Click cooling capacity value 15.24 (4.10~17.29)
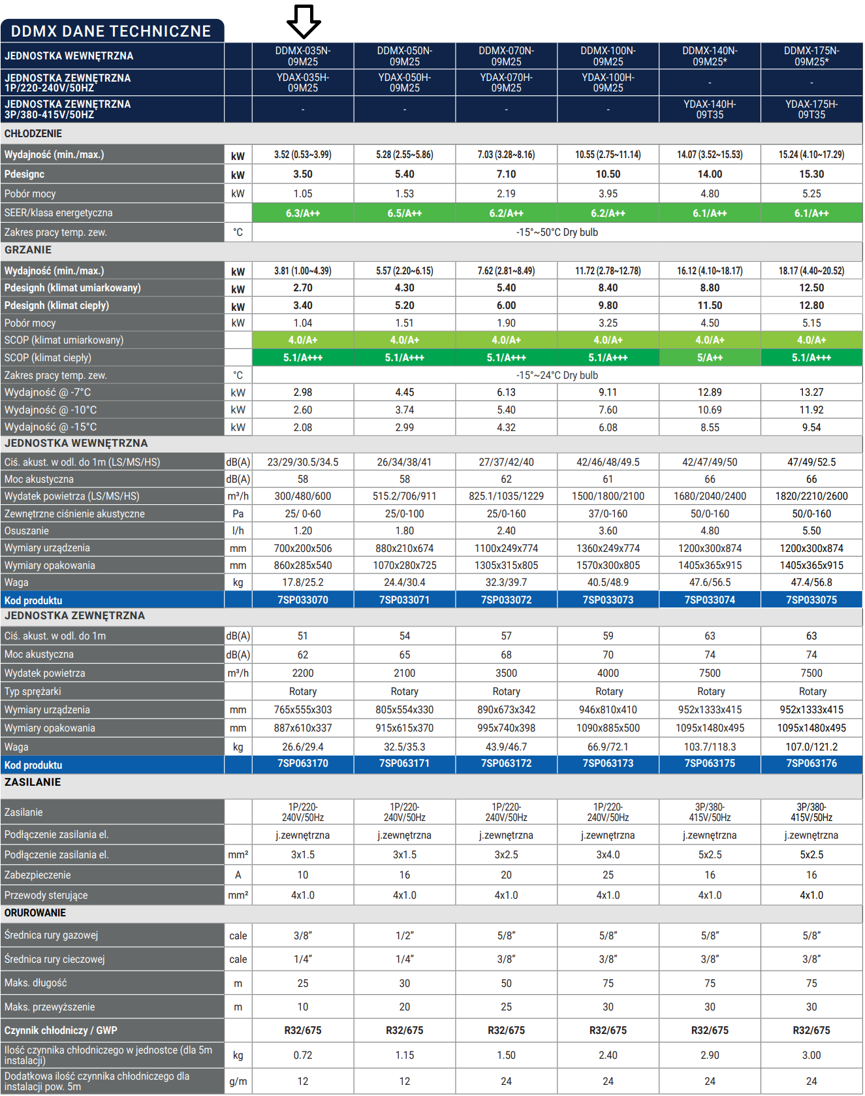The height and width of the screenshot is (1096, 865). point(812,155)
